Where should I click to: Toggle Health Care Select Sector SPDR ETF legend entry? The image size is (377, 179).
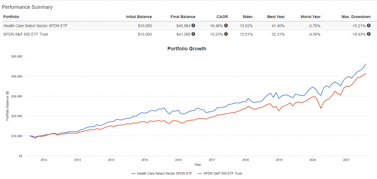[162, 173]
